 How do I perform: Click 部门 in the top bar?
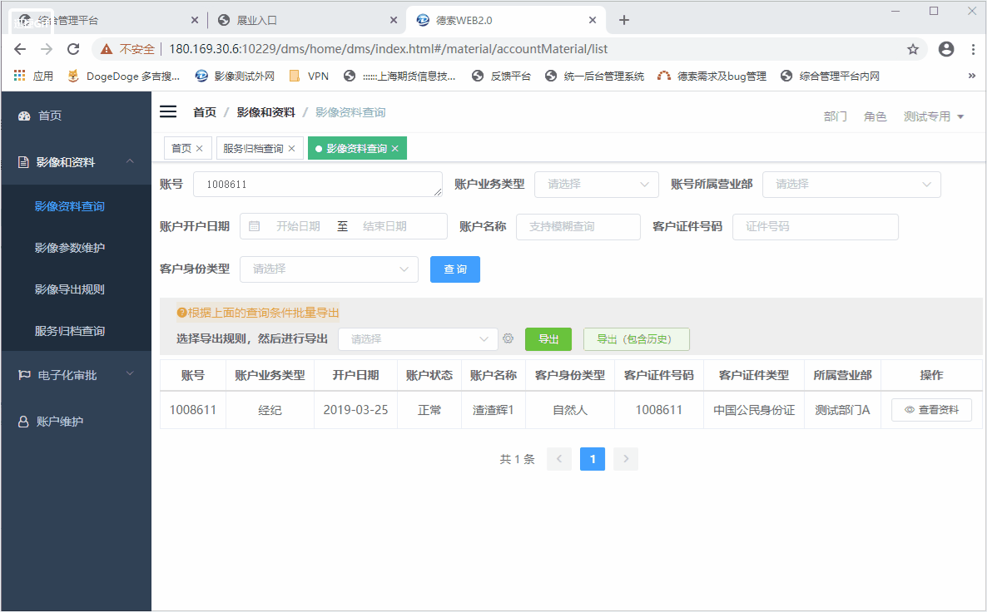(836, 116)
